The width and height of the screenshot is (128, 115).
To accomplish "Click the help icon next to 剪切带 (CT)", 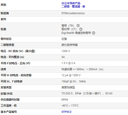I will (x=81, y=29).
